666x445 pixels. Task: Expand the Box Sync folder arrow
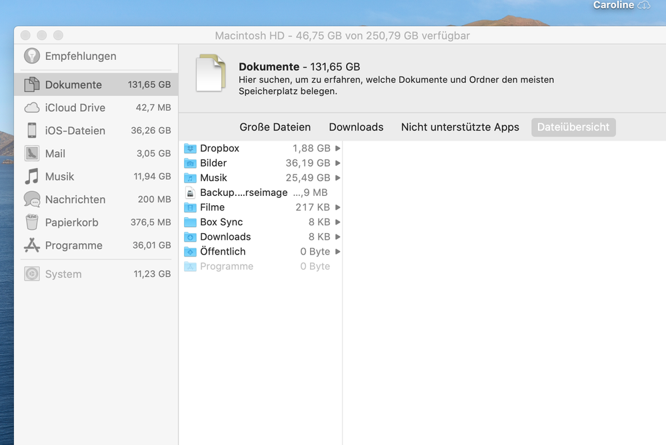pos(337,222)
